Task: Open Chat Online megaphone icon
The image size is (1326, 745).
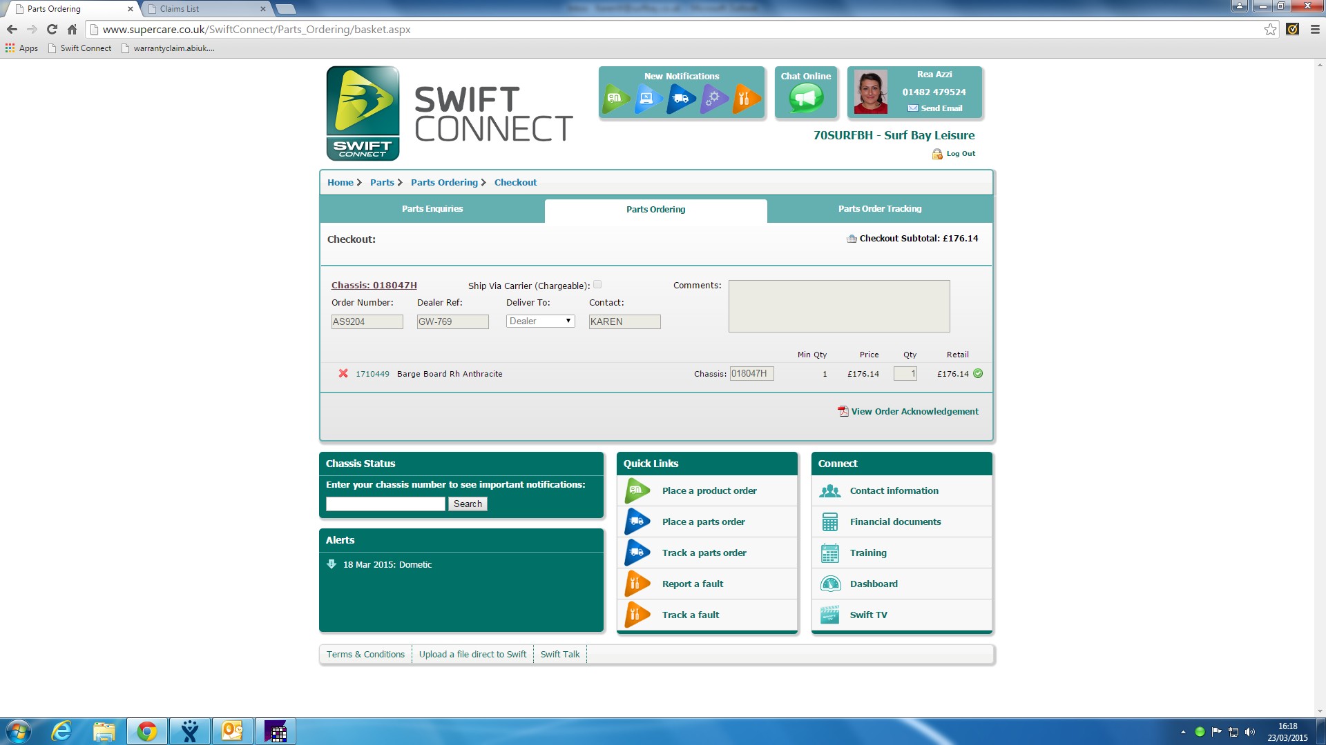Action: point(805,98)
